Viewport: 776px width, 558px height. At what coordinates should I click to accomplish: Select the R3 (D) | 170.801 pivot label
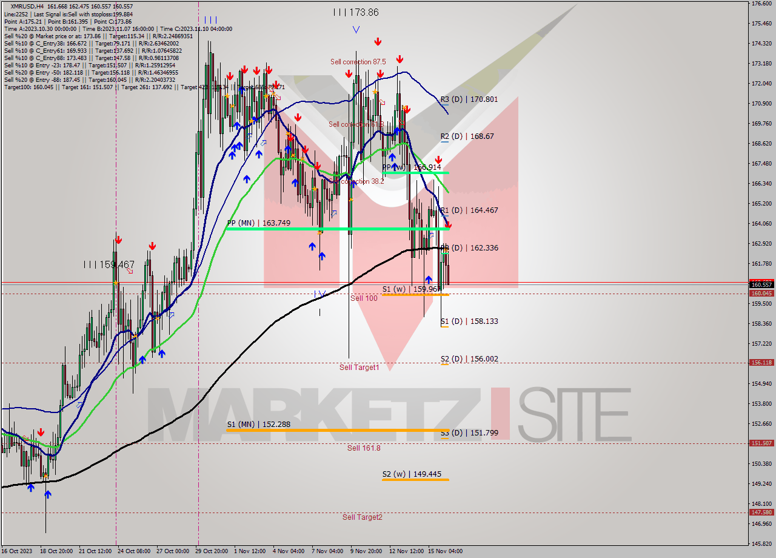(x=469, y=99)
